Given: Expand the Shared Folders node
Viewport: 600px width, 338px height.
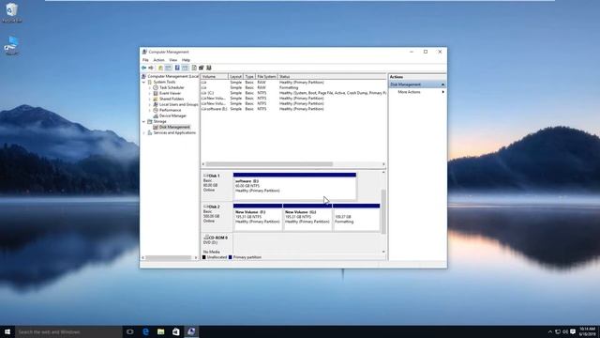Looking at the screenshot, I should pos(150,99).
